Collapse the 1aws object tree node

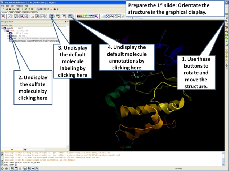pyautogui.click(x=5, y=31)
